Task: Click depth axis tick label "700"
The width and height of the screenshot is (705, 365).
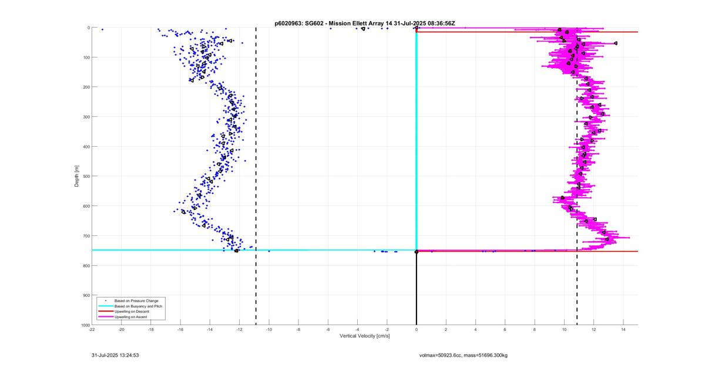Action: (86, 236)
